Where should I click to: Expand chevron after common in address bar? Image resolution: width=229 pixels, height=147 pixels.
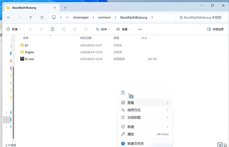pos(115,17)
